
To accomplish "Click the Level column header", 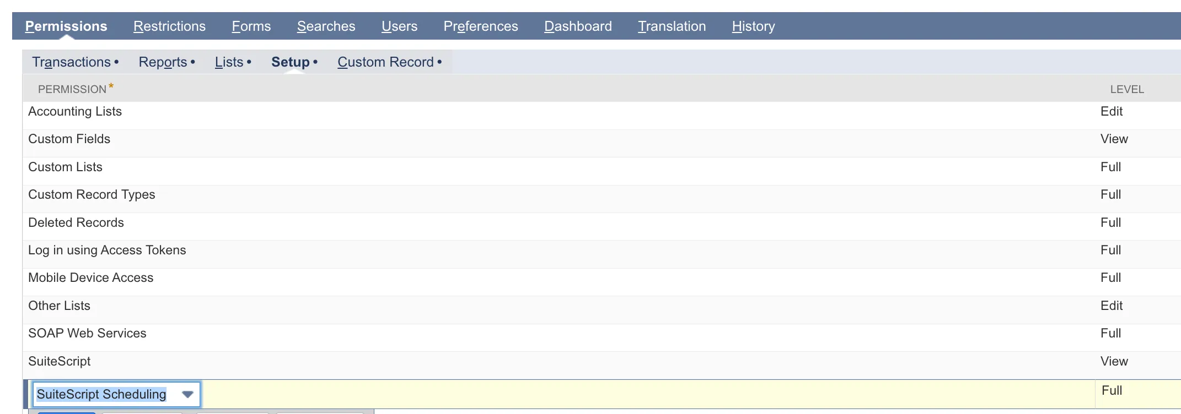I will click(1127, 89).
